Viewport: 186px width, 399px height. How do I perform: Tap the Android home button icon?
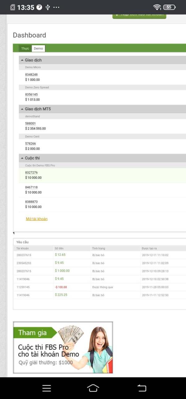93,388
